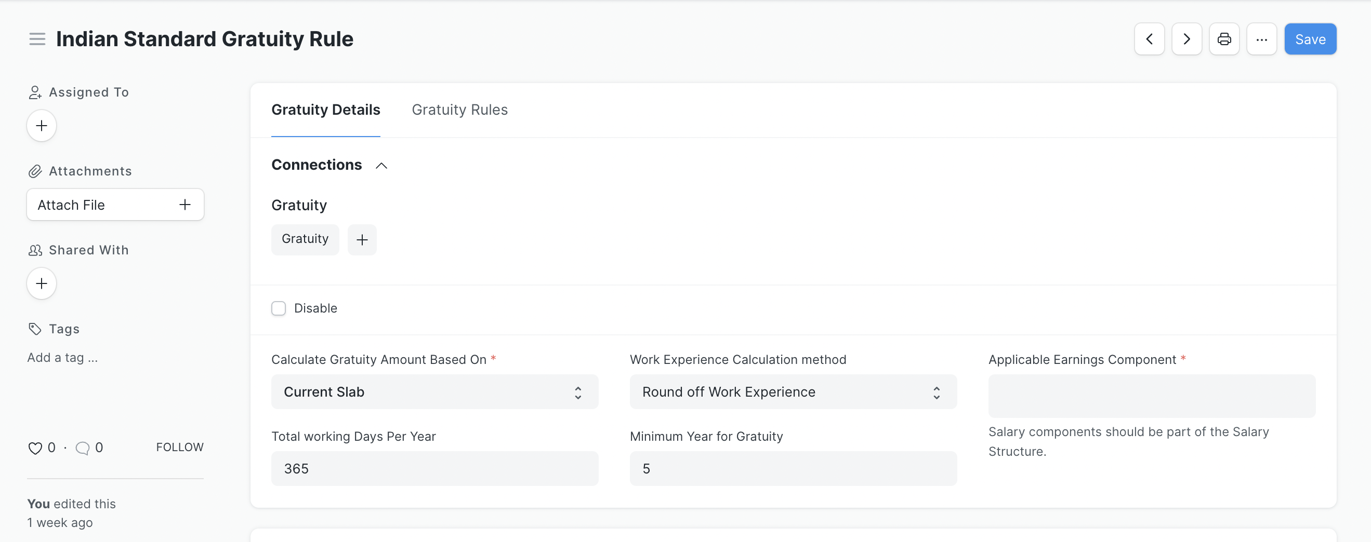
Task: Click the Shared With label
Action: pyautogui.click(x=89, y=250)
